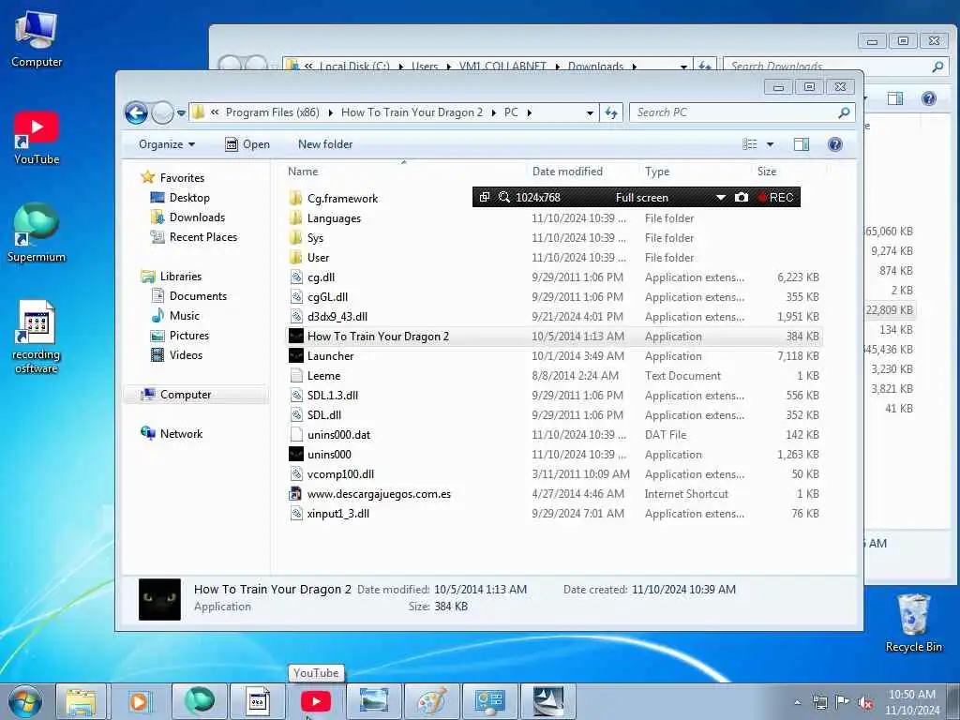Click Refresh button beside the address bar
The height and width of the screenshot is (720, 960).
pyautogui.click(x=611, y=112)
